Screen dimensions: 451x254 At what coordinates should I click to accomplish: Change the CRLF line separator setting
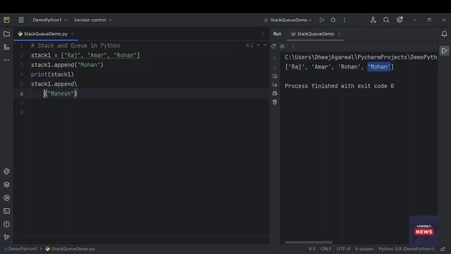pyautogui.click(x=326, y=249)
